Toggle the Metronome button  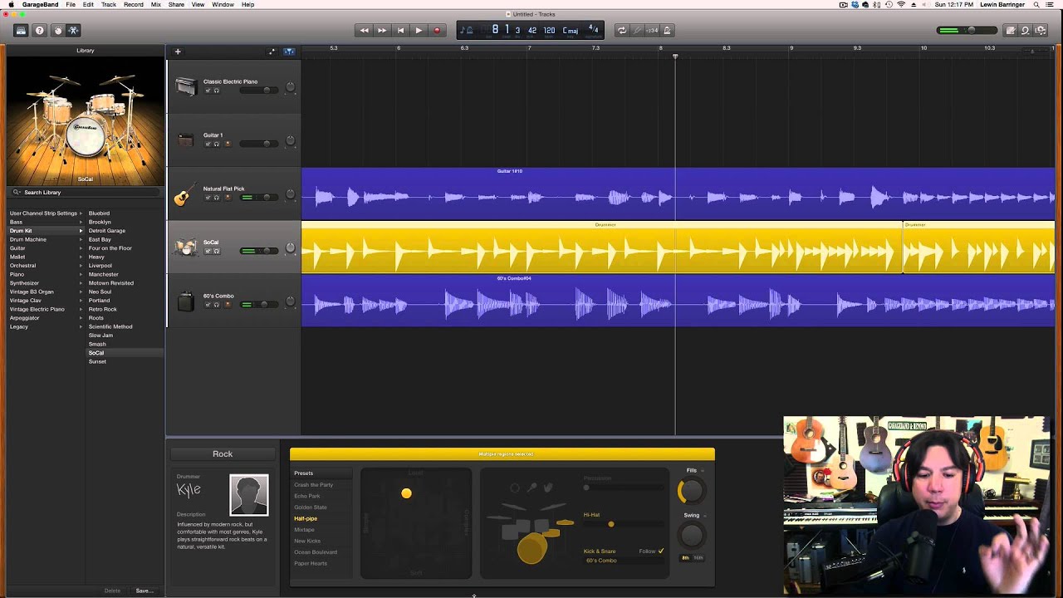(x=667, y=31)
